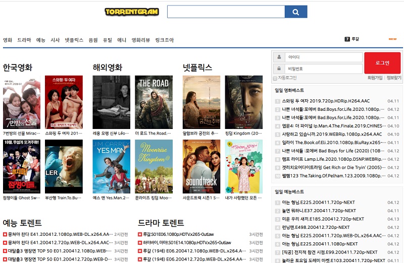
Task: Open 일라이 The.Book.of.Eli.2010 entry
Action: coord(334,143)
